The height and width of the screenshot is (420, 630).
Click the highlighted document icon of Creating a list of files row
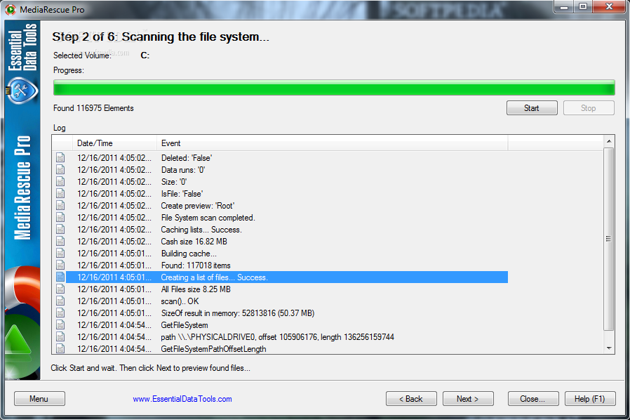pos(60,277)
